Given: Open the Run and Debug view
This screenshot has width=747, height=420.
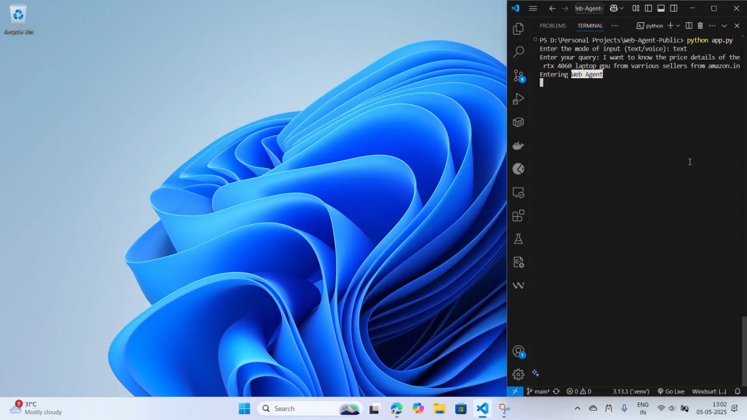Looking at the screenshot, I should click(x=518, y=99).
